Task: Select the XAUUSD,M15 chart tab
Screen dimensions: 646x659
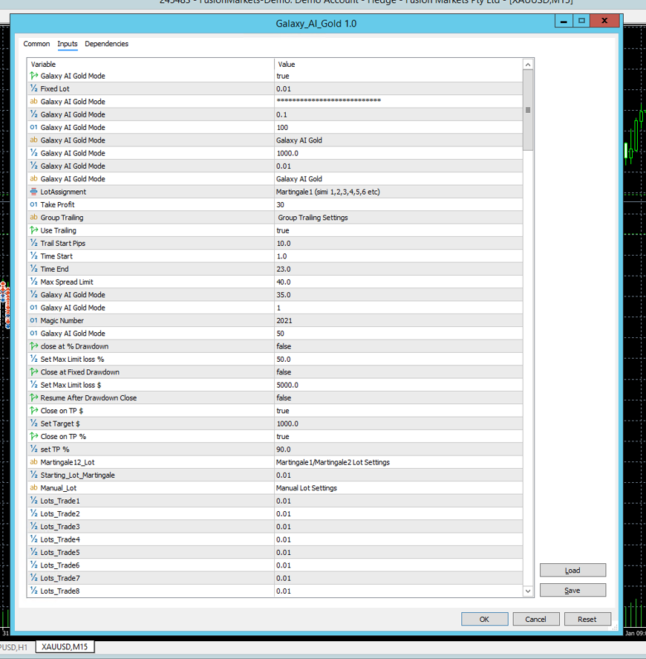Action: coord(65,646)
